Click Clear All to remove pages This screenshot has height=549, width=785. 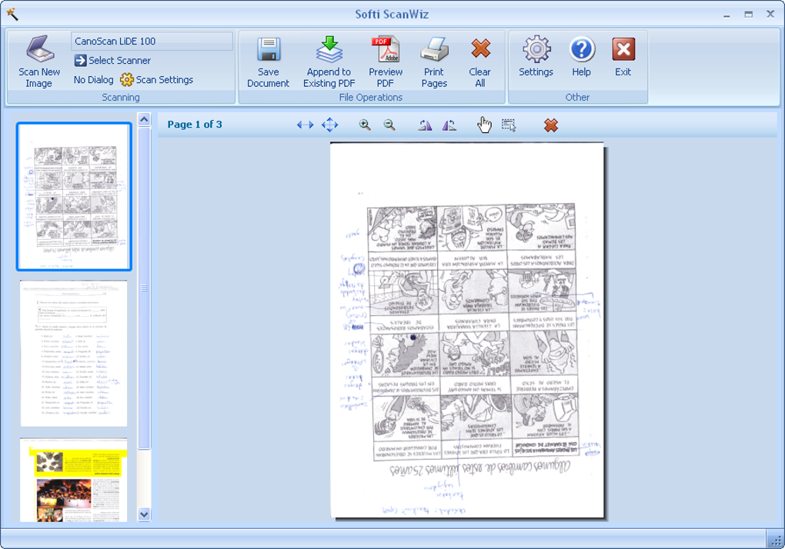tap(479, 62)
